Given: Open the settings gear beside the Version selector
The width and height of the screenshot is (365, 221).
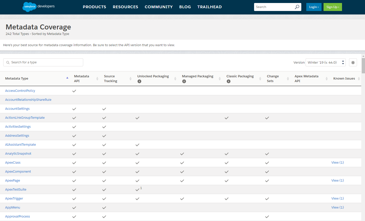Looking at the screenshot, I should pos(353,62).
